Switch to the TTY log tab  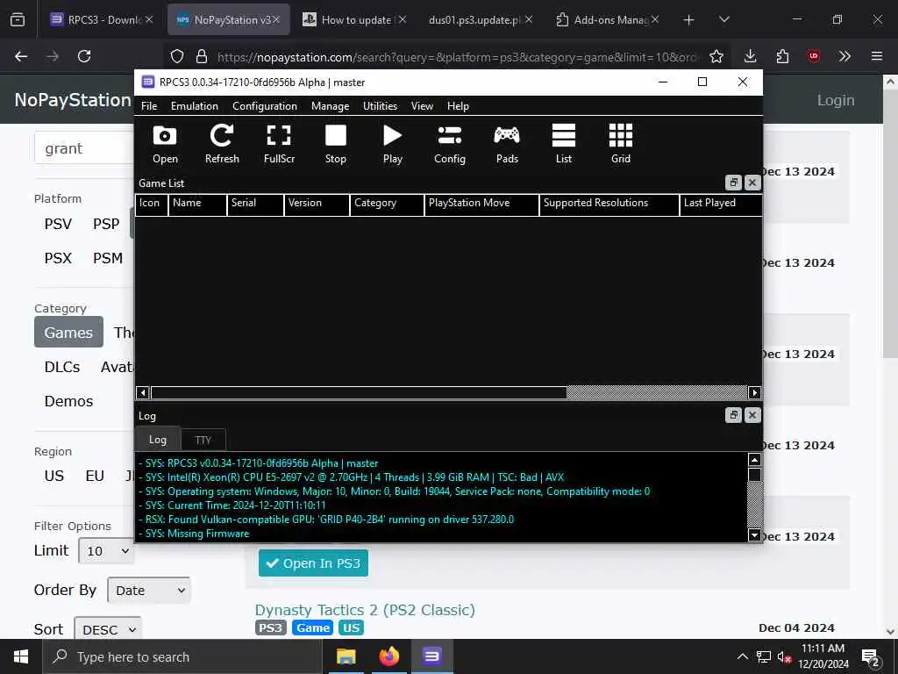point(203,441)
